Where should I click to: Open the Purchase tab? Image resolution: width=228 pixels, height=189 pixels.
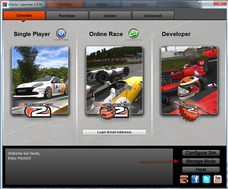[x=67, y=16]
